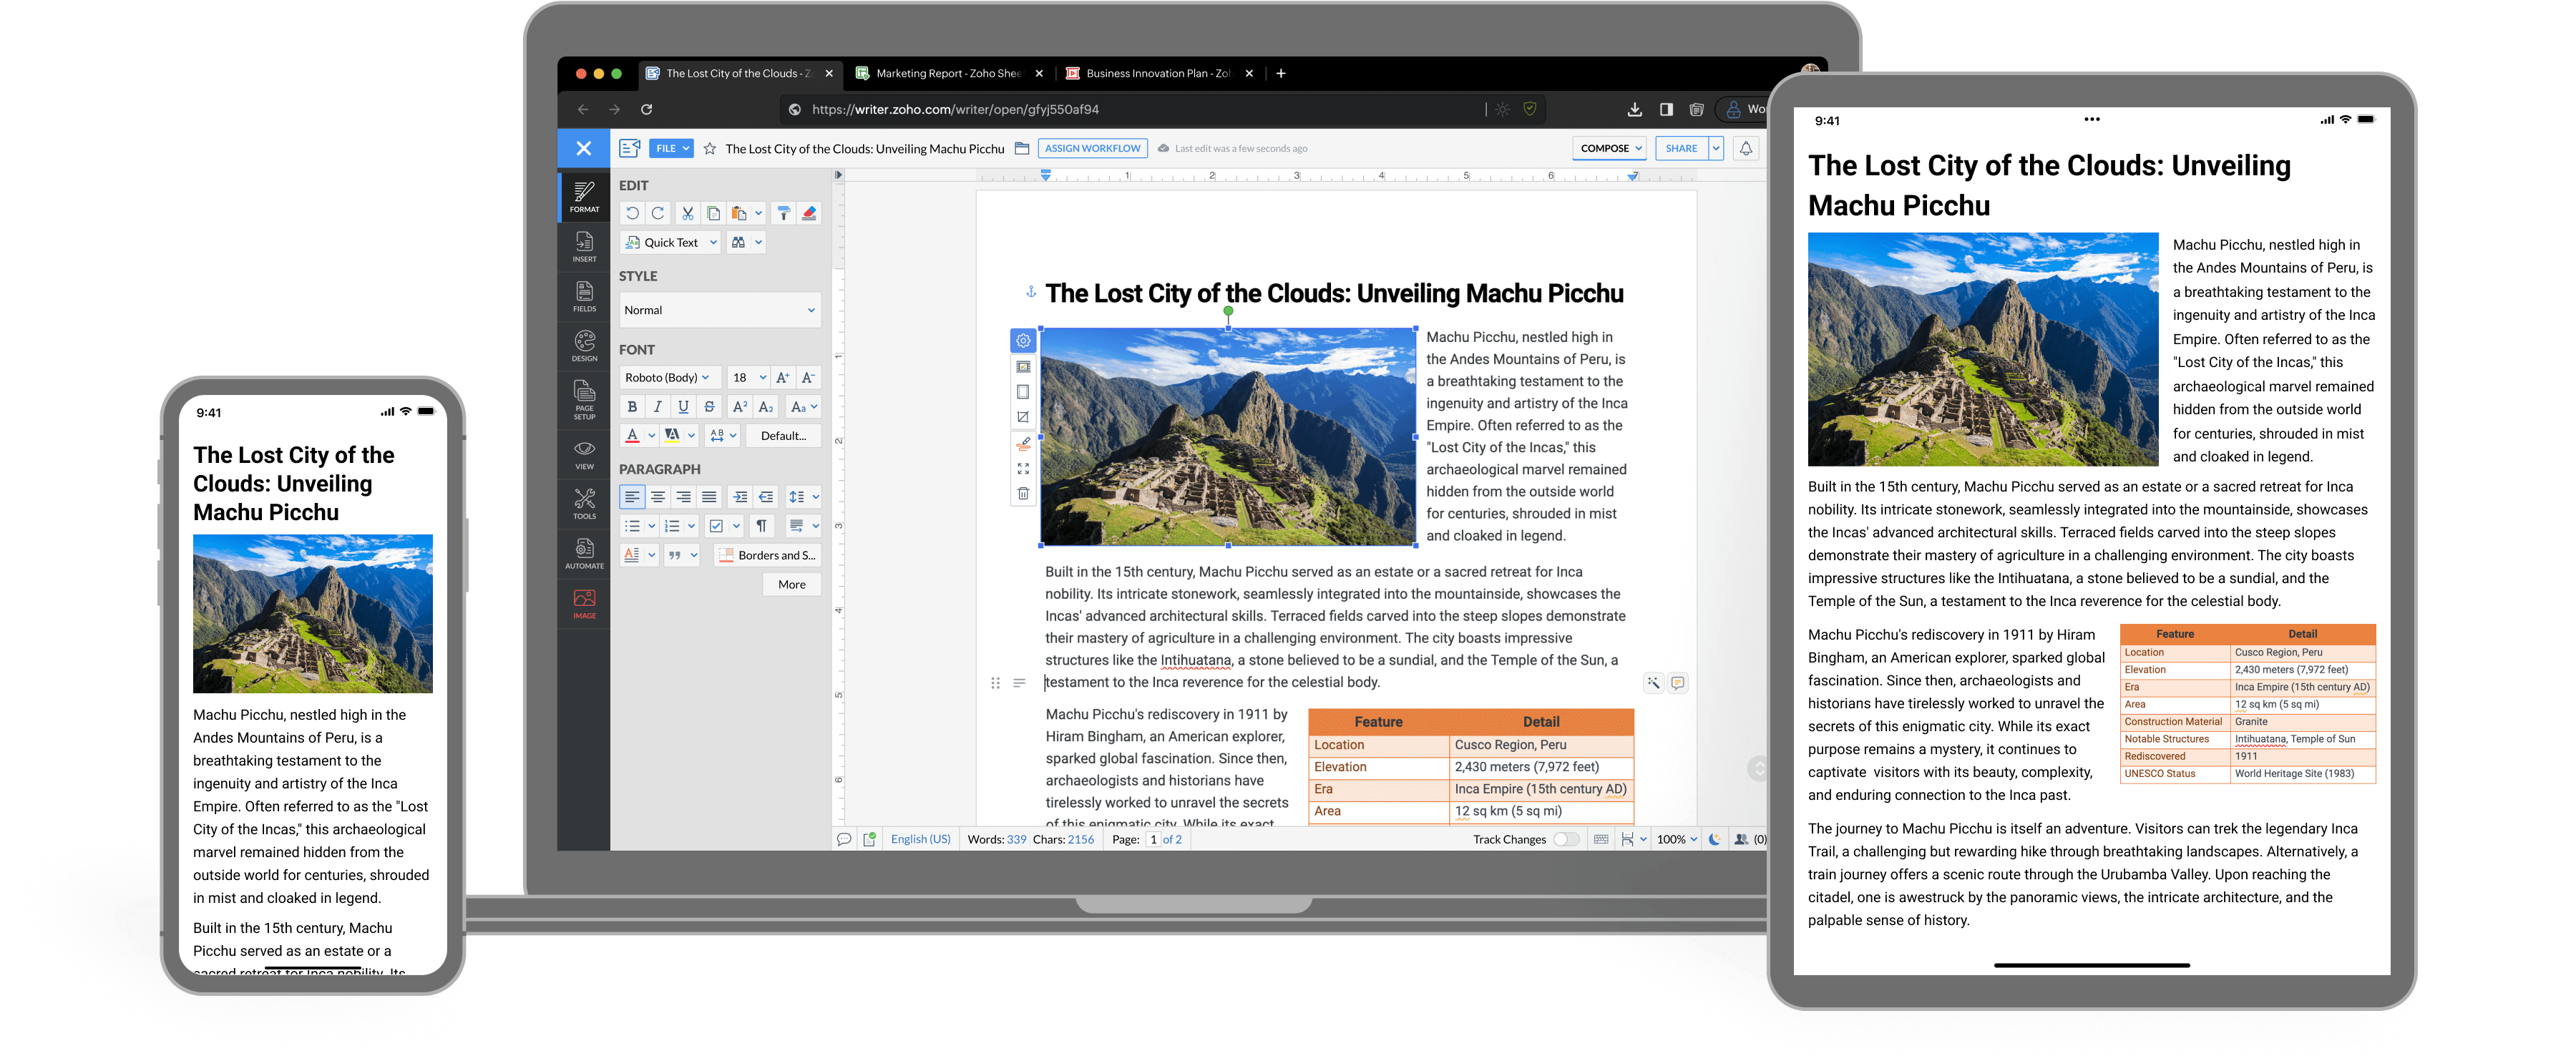The height and width of the screenshot is (1056, 2576).
Task: Apply superscript formatting
Action: click(740, 406)
